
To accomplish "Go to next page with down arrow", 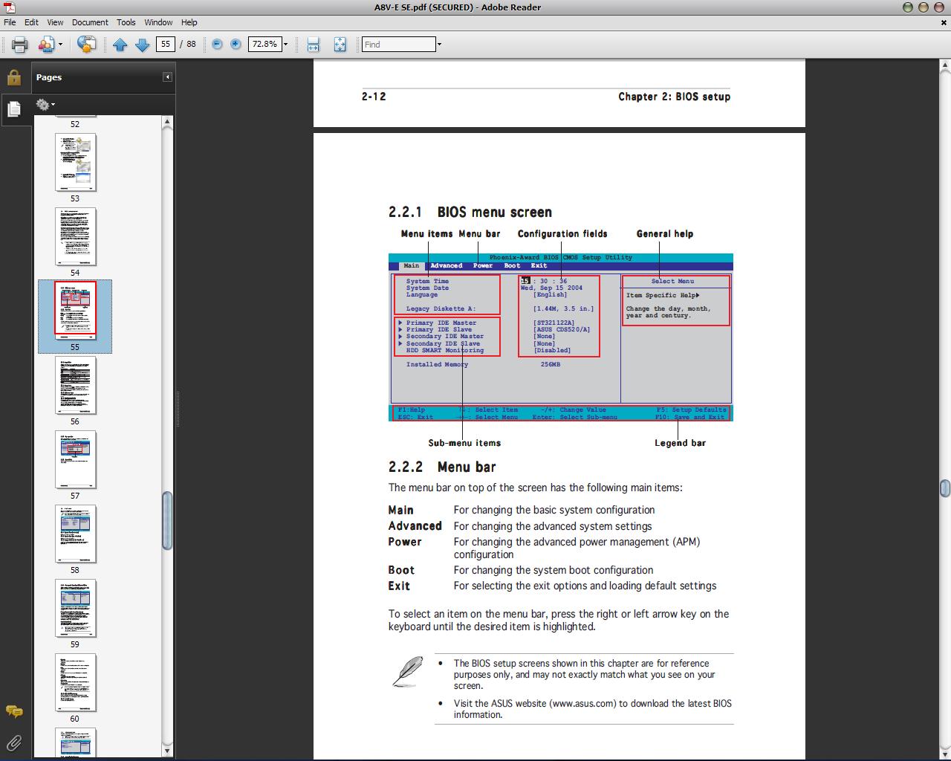I will [x=142, y=45].
